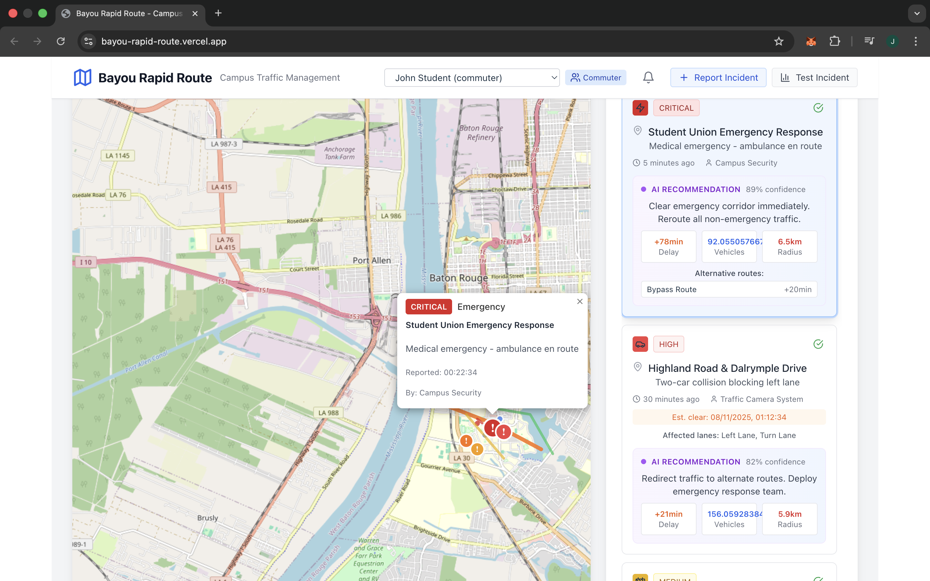Image resolution: width=930 pixels, height=581 pixels.
Task: Click the red critical lightning incident icon
Action: tap(640, 108)
